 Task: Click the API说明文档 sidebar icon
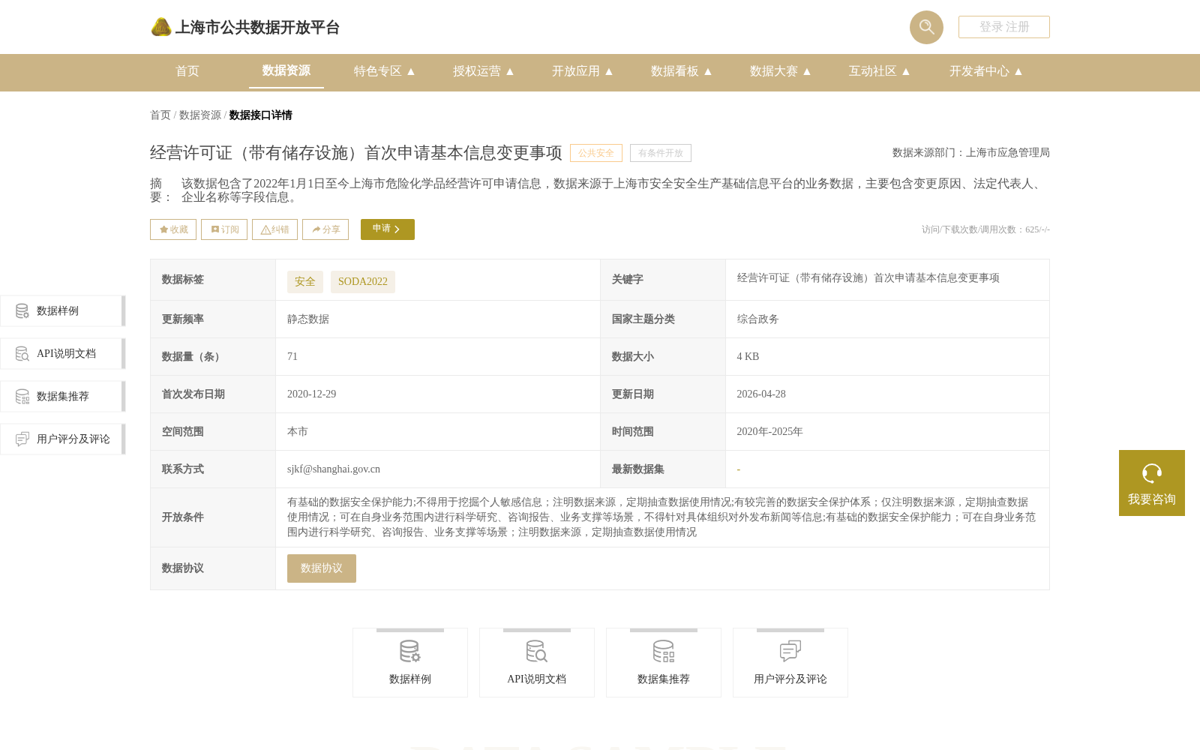coord(22,353)
